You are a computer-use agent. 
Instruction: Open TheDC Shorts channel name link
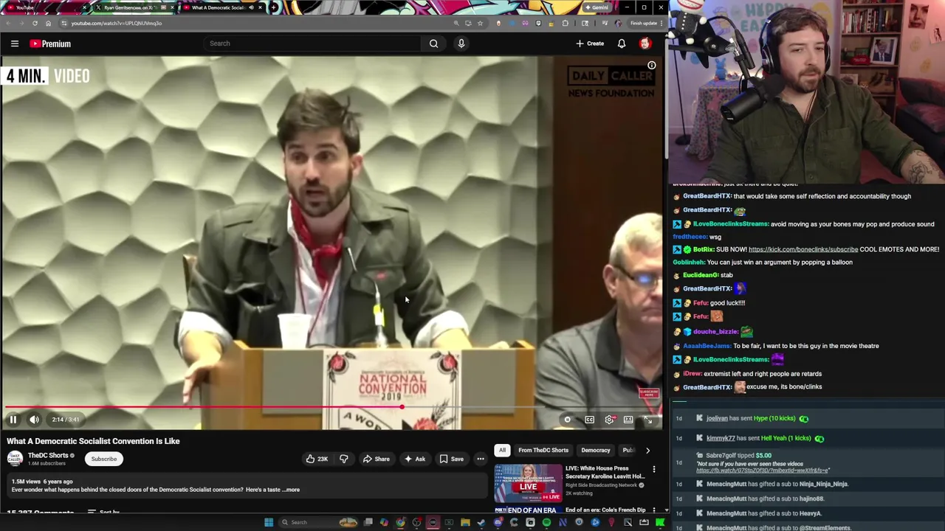coord(48,456)
